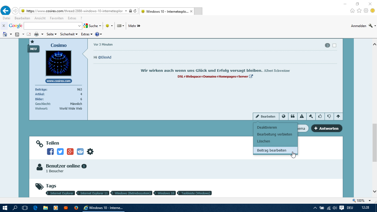Expand the Extras command bar dropdown
Image resolution: width=377 pixels, height=212 pixels.
[87, 34]
